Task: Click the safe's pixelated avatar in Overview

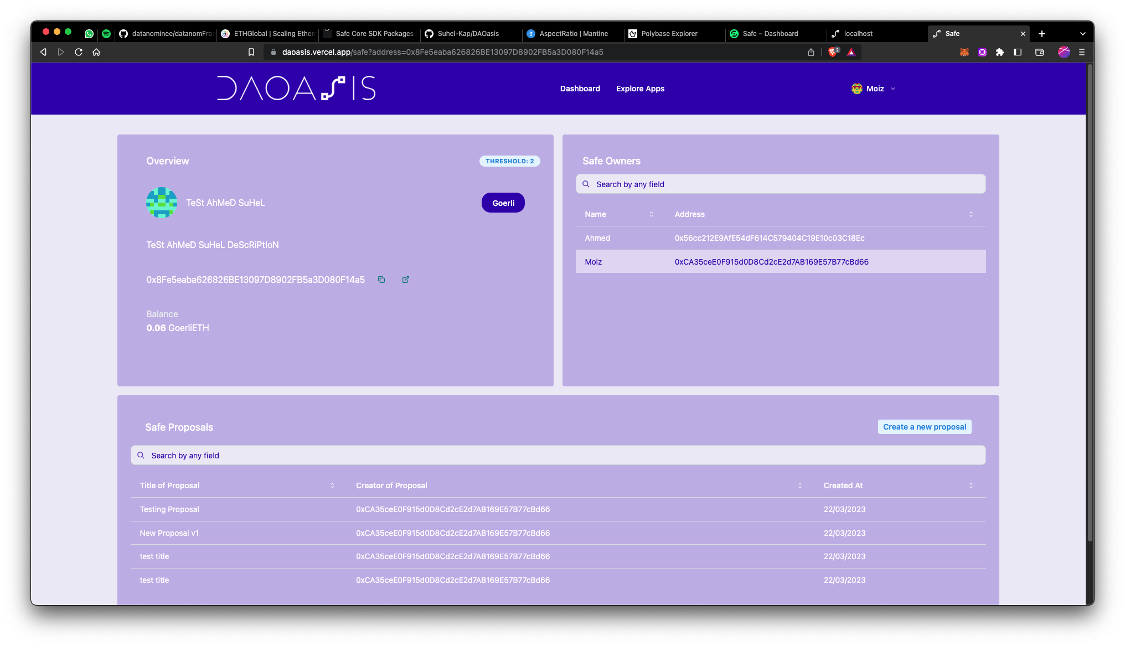Action: [x=161, y=203]
